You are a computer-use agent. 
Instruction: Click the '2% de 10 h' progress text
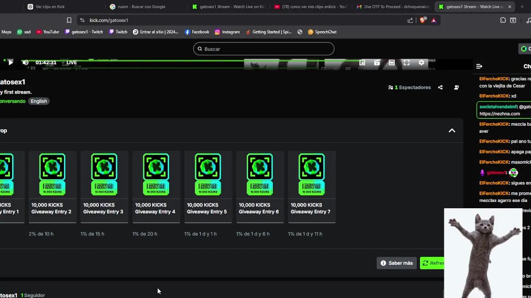click(41, 234)
